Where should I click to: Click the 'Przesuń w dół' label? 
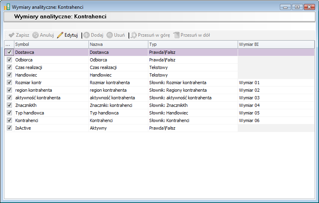[x=195, y=35]
